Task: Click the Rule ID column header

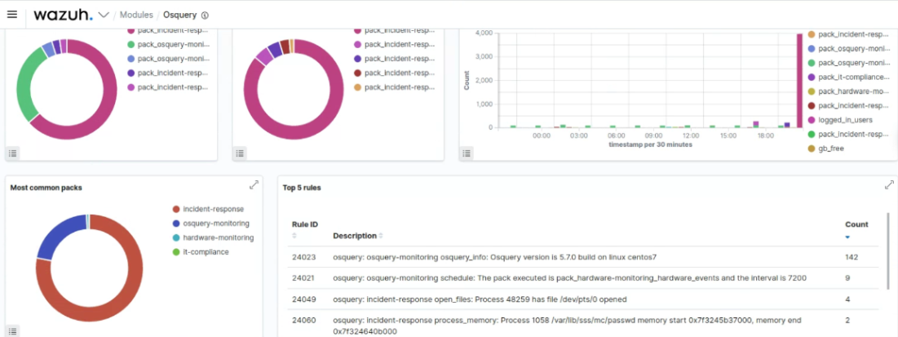Action: [x=305, y=224]
